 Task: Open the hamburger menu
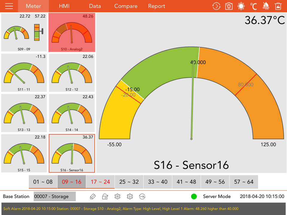pos(9,6)
